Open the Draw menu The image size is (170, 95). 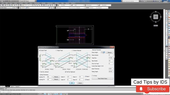click(31, 3)
